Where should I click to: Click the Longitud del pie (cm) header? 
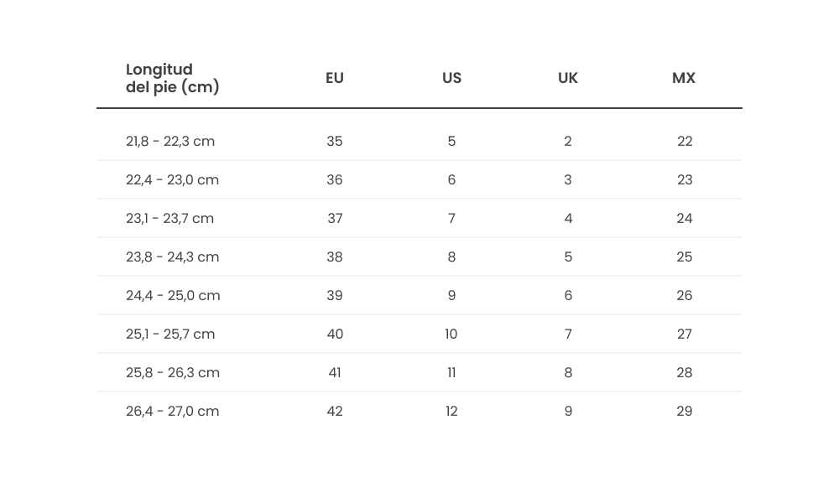[172, 78]
